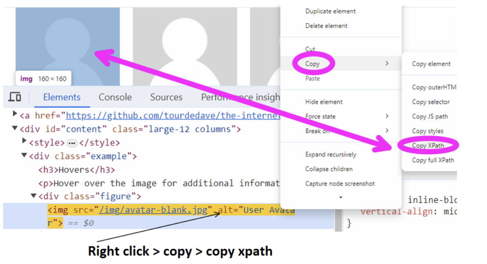The height and width of the screenshot is (264, 487).
Task: Toggle the device toolbar icon
Action: click(x=15, y=96)
